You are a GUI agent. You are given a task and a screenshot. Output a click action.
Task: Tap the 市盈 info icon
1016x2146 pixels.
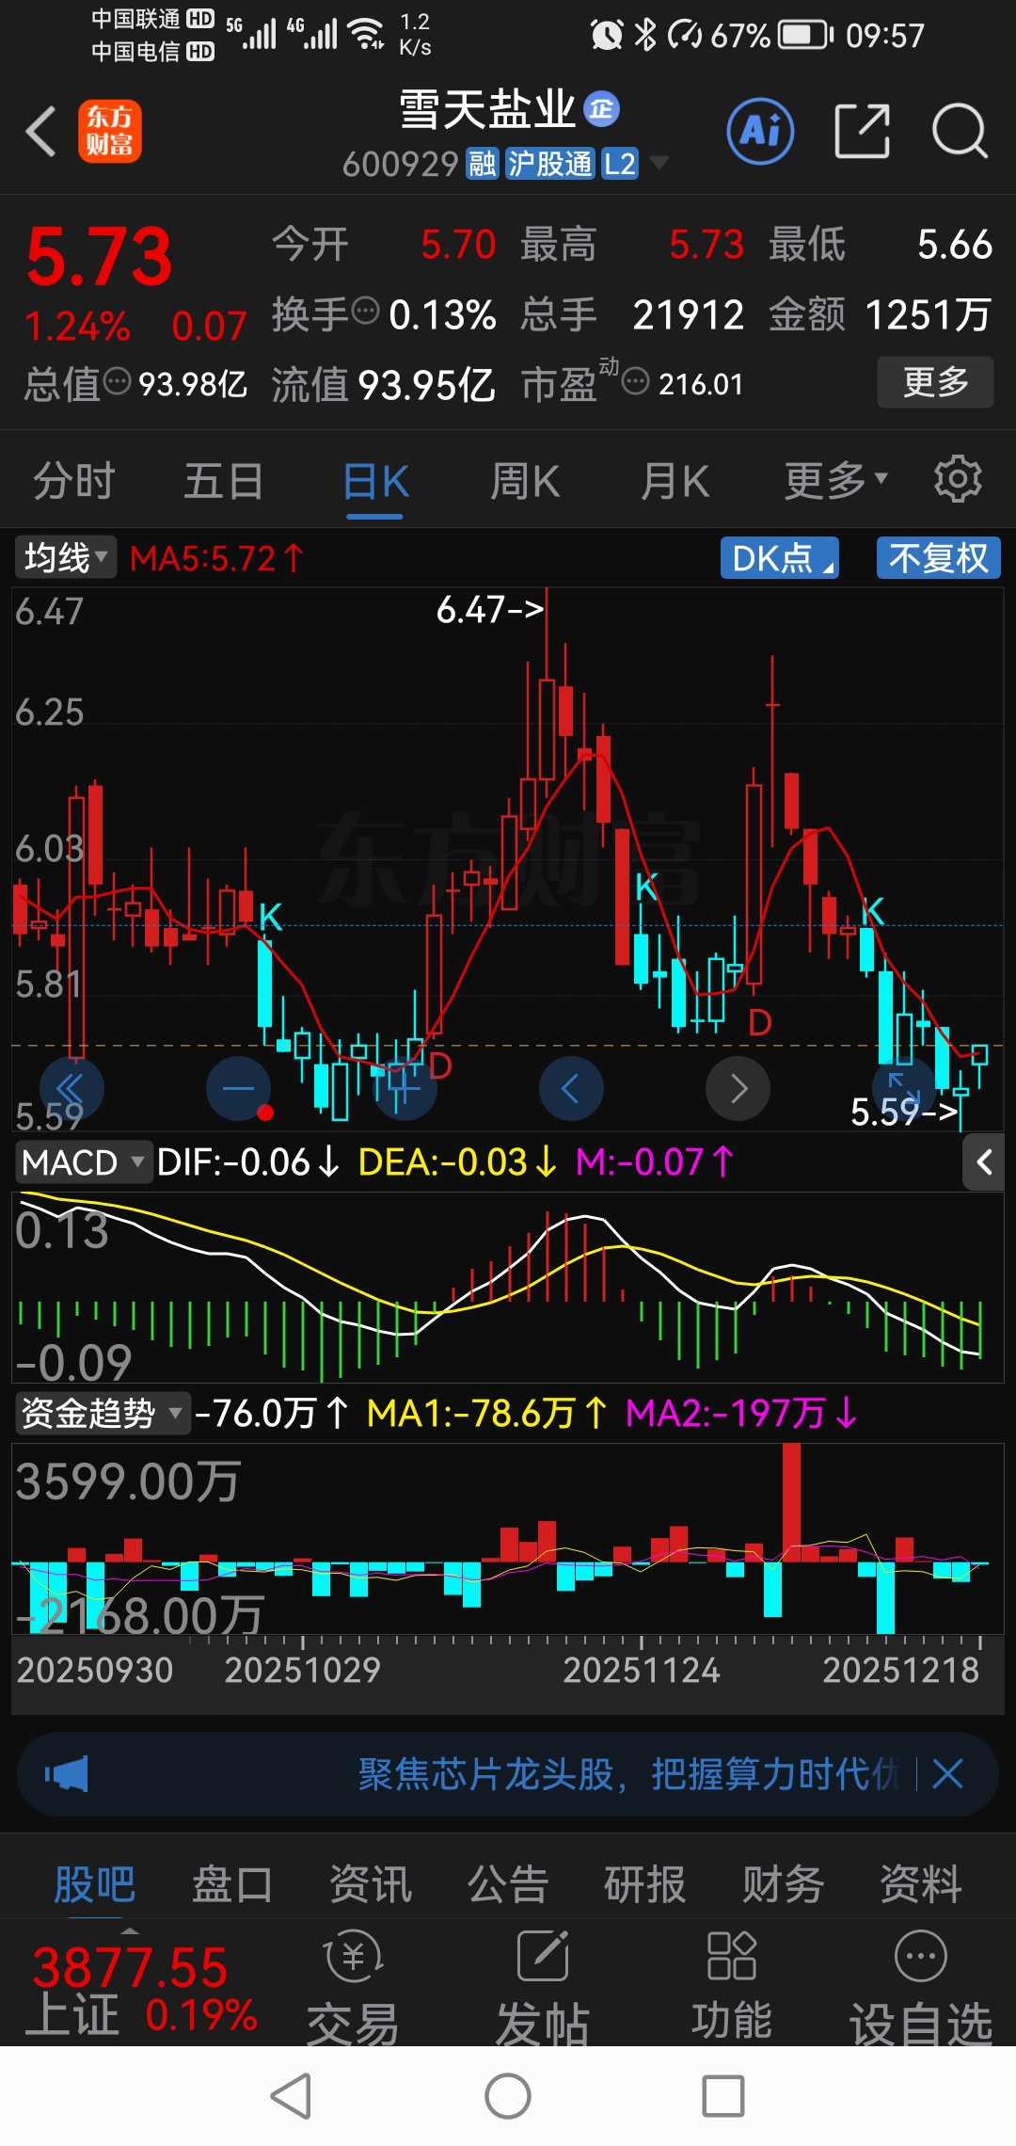click(636, 381)
